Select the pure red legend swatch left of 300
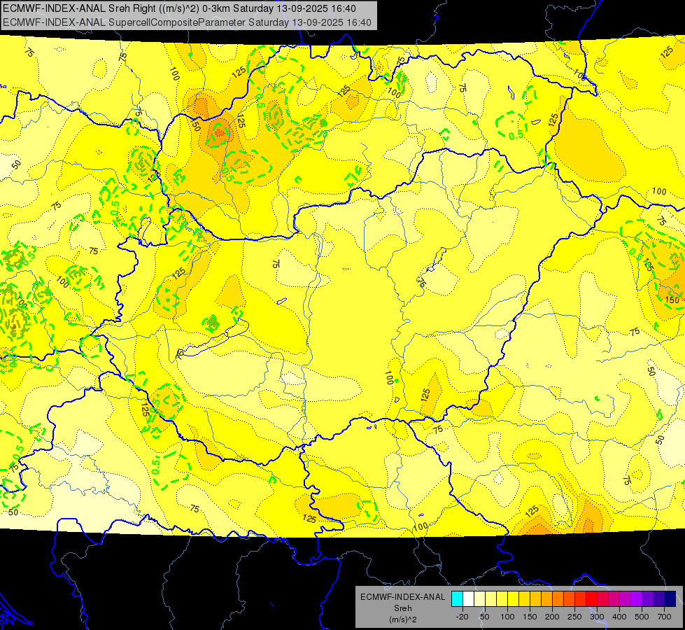This screenshot has width=685, height=630. pyautogui.click(x=591, y=598)
